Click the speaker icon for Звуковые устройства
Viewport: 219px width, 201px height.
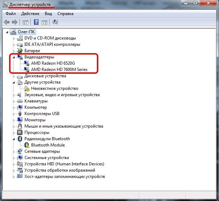pyautogui.click(x=19, y=95)
